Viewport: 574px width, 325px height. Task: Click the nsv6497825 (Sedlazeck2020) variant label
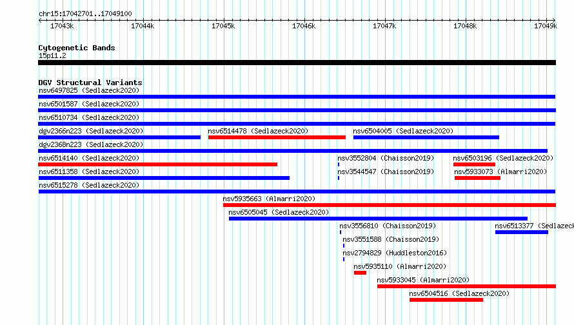pyautogui.click(x=89, y=90)
